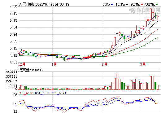Click the 20PMA legend label
161x113 pixels.
tap(135, 4)
